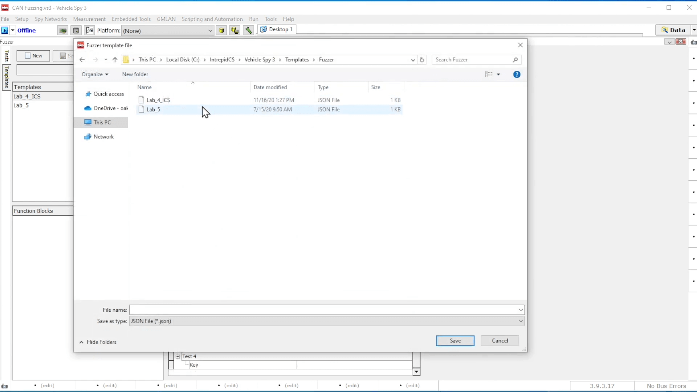Click the refresh folder icon in dialog
Image resolution: width=697 pixels, height=392 pixels.
point(422,60)
